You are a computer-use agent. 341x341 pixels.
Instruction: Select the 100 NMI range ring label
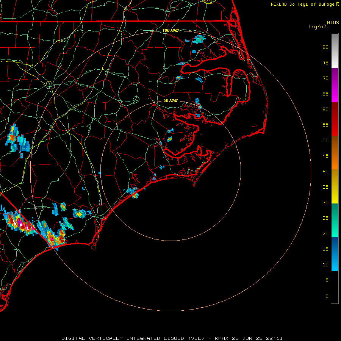[170, 30]
